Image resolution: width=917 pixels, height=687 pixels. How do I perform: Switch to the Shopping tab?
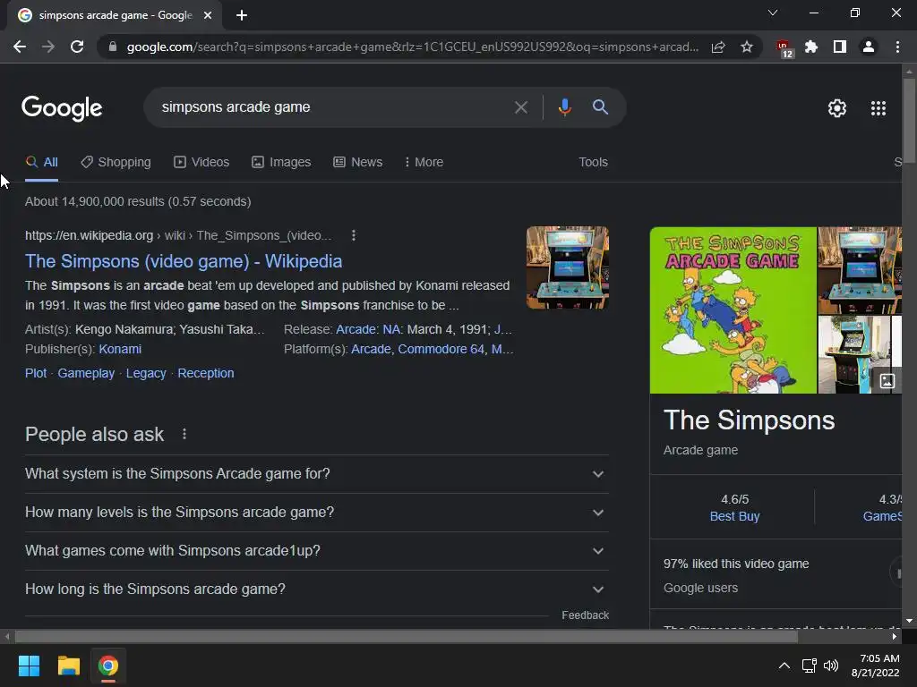click(116, 163)
